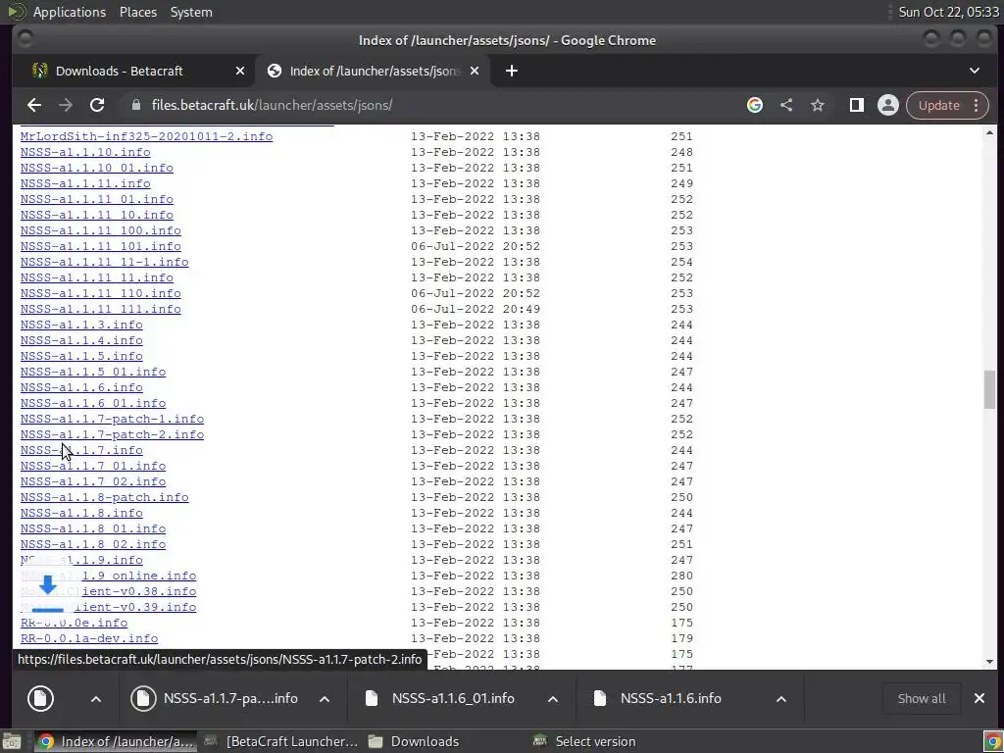Open the tab search chevron
The height and width of the screenshot is (753, 1004).
coord(975,71)
